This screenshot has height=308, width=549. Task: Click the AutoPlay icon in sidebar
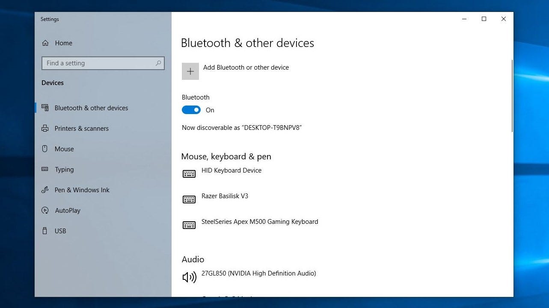pos(45,211)
